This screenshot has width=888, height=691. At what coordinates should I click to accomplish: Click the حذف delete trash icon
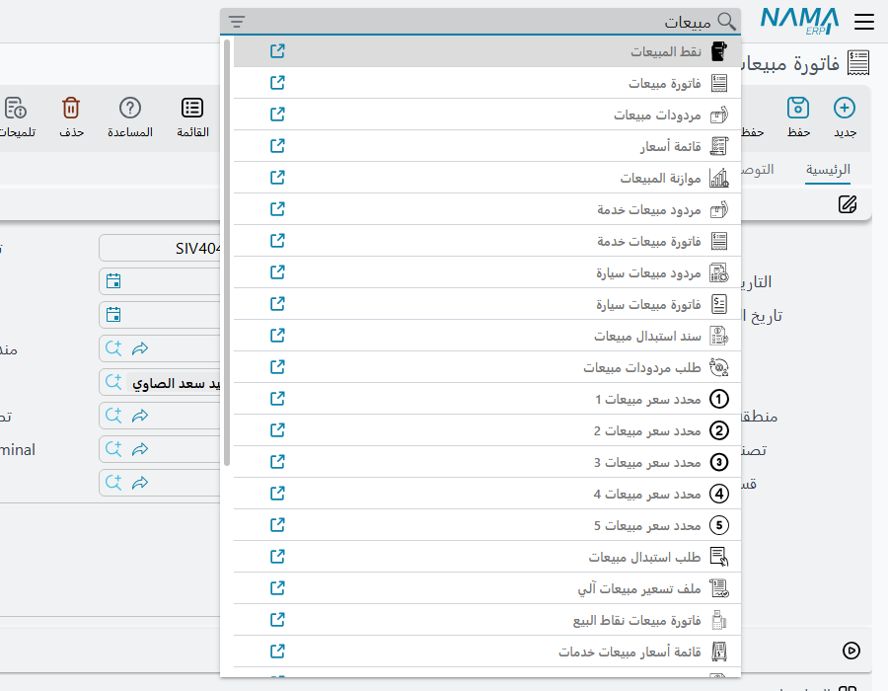coord(71,108)
